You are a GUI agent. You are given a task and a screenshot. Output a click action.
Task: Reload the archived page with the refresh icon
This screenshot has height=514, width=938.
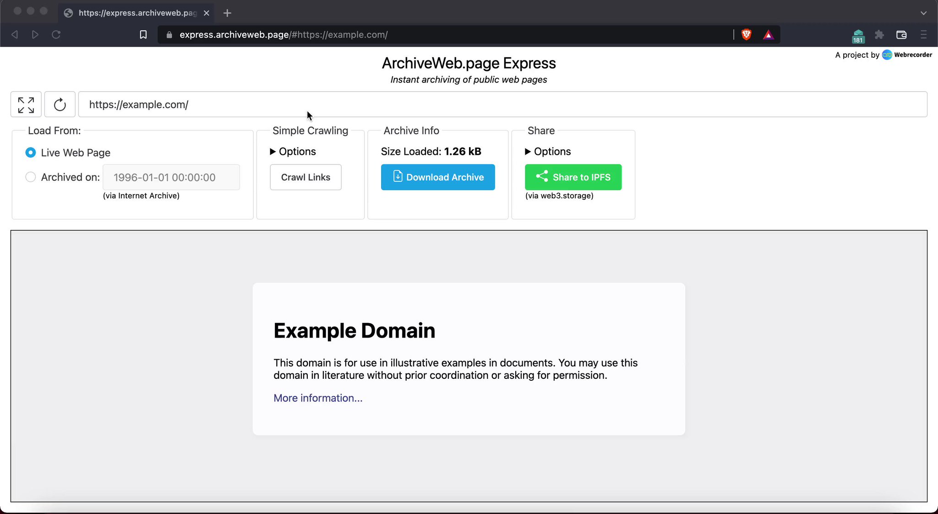click(x=60, y=104)
